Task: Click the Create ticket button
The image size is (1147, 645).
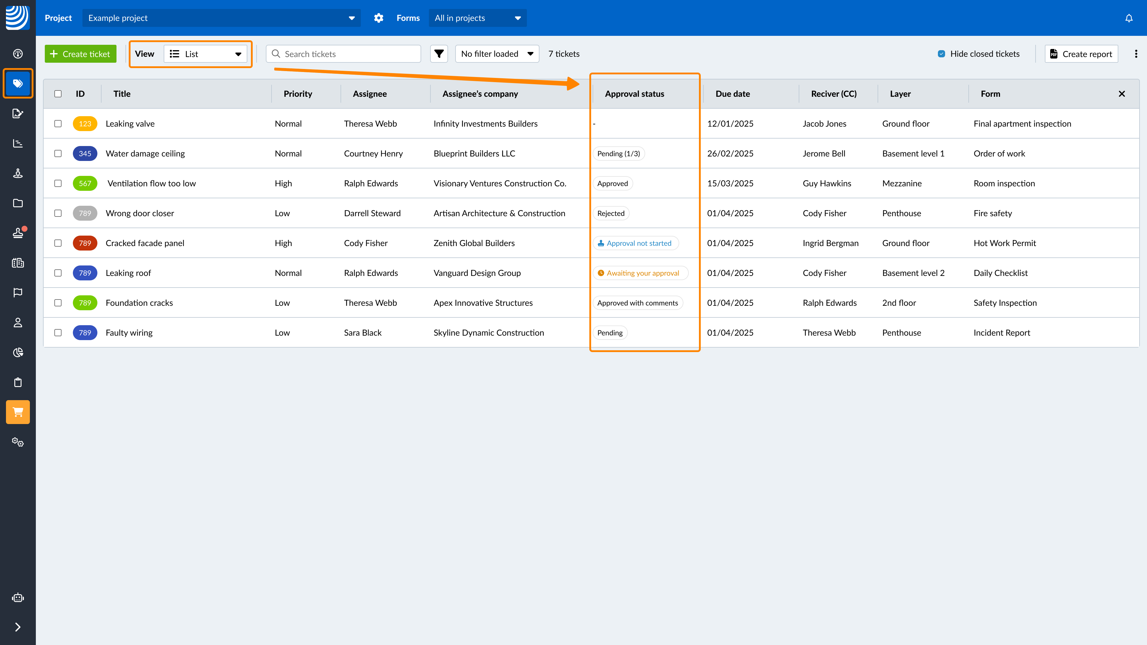Action: (x=80, y=54)
